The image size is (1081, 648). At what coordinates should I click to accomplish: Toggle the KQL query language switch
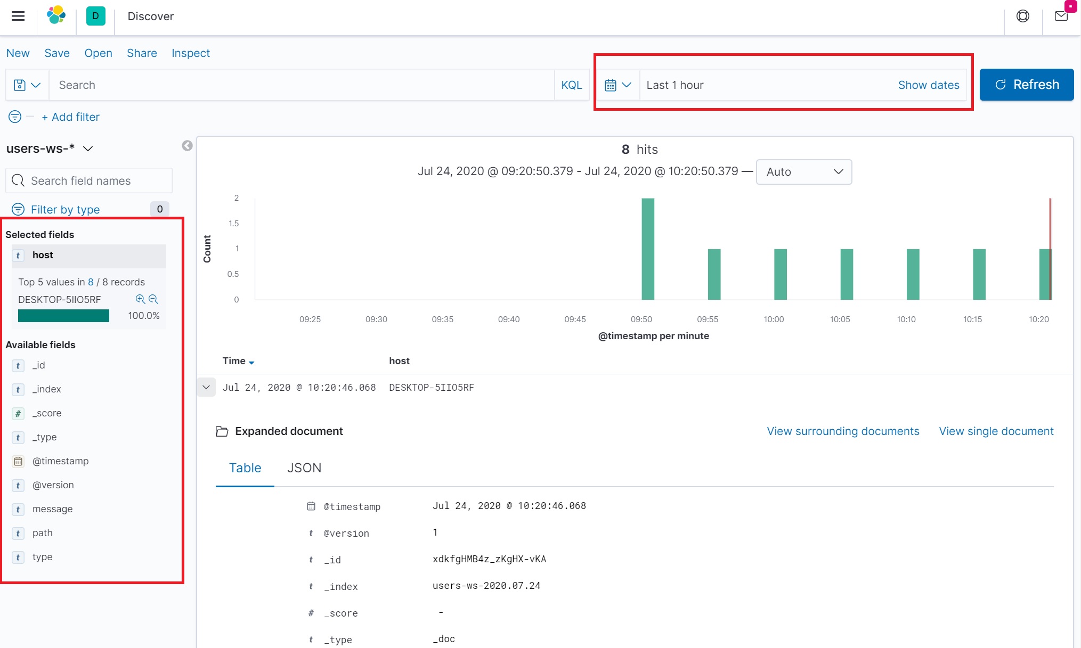(x=571, y=85)
